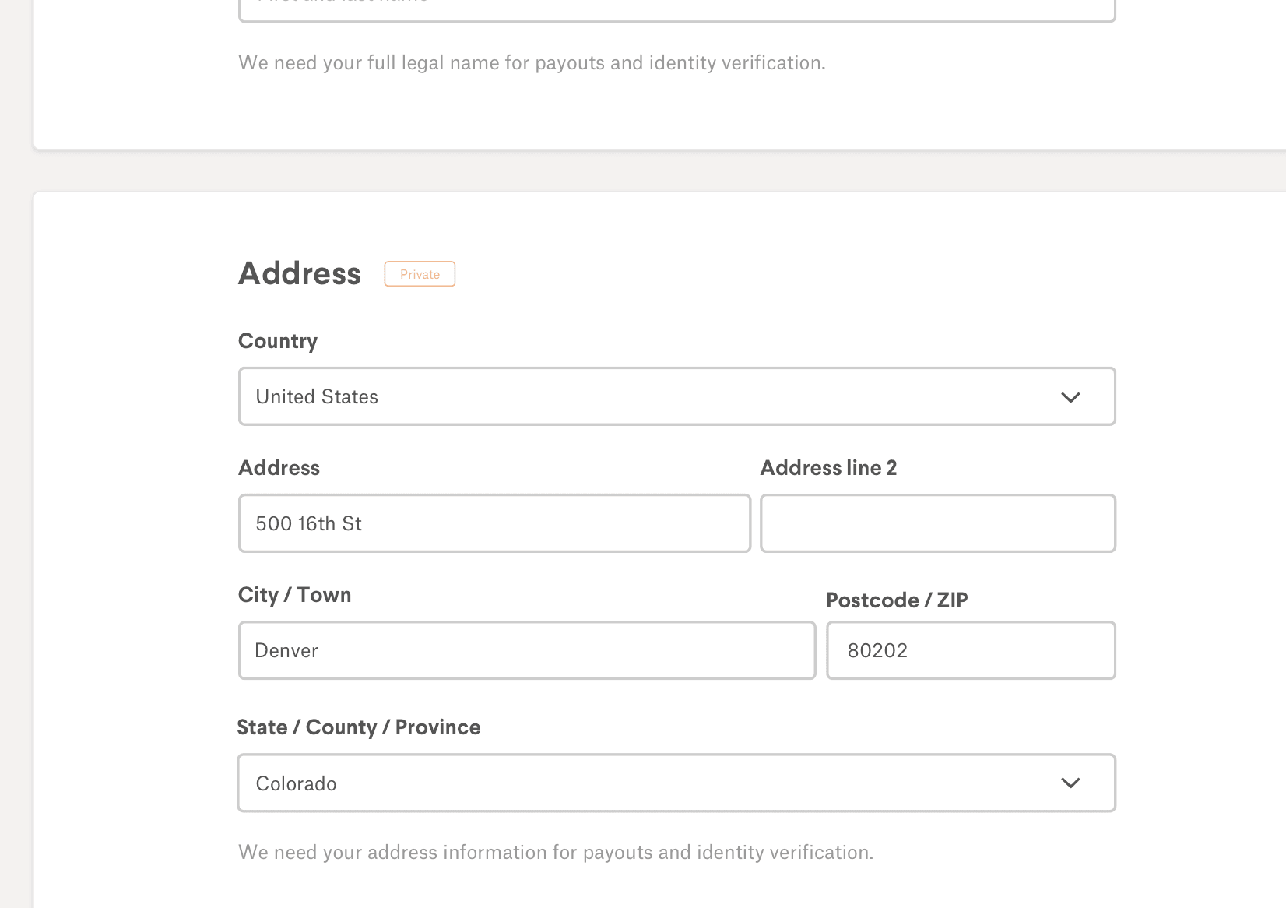The height and width of the screenshot is (908, 1286).
Task: Click the Address section heading
Action: 299,273
